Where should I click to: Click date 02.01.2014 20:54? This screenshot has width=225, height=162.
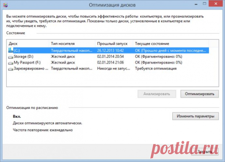(110, 56)
